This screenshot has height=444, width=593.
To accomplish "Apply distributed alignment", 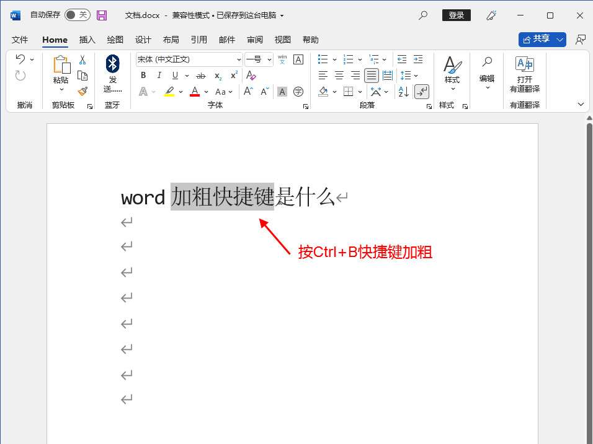I will 388,76.
